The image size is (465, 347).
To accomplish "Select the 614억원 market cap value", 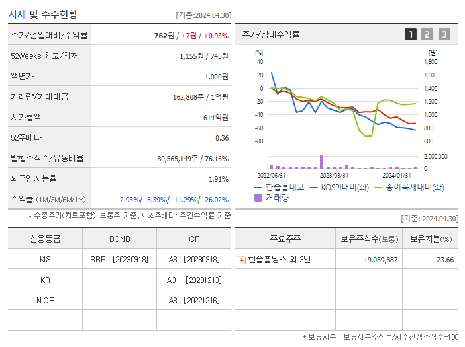I will 215,118.
